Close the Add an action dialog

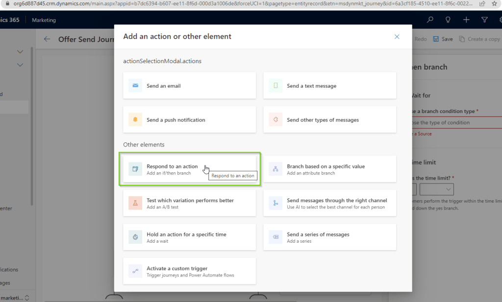397,37
